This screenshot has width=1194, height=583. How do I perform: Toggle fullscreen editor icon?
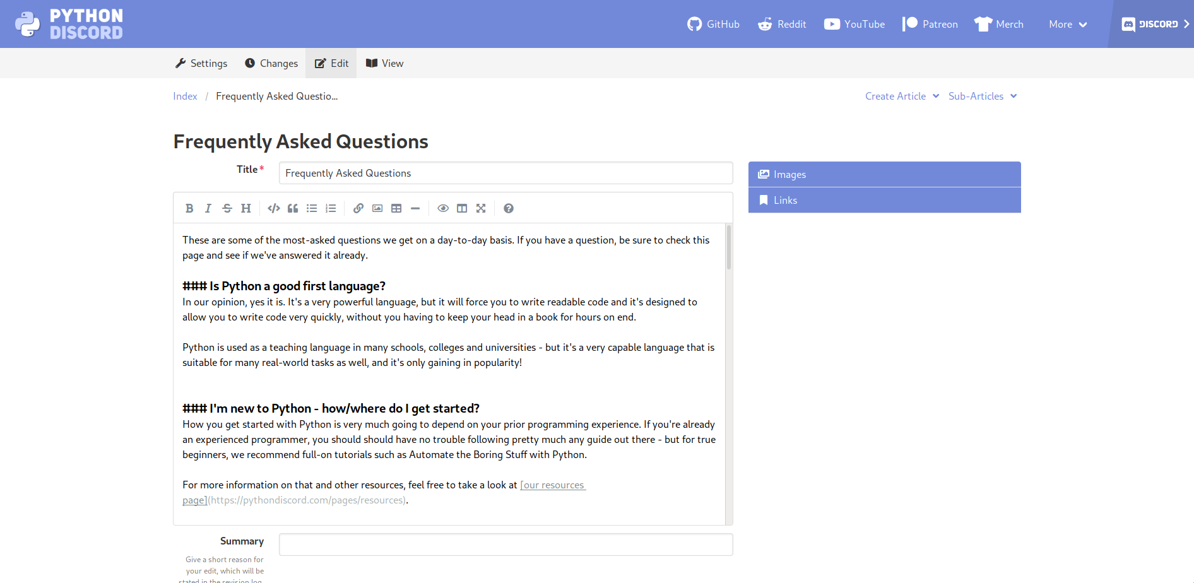tap(481, 208)
